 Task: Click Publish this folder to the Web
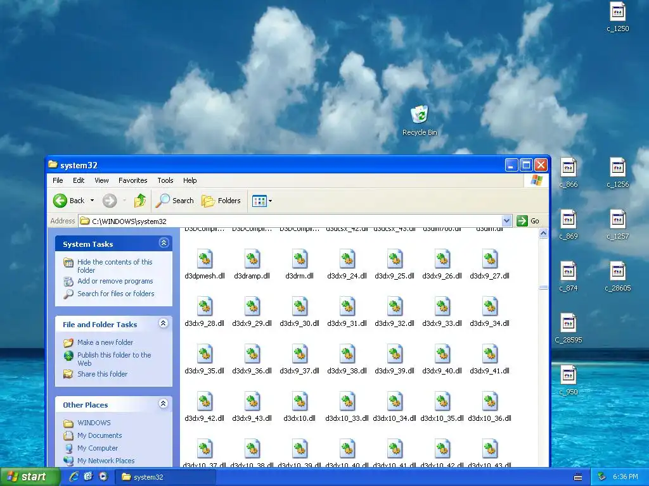click(x=114, y=359)
